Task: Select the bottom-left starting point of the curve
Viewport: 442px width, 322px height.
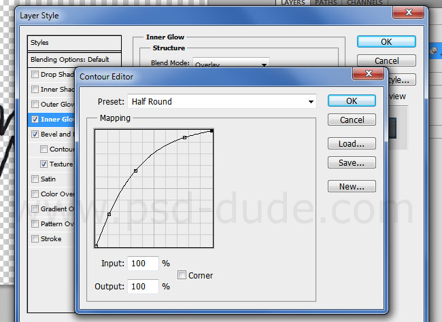Action: pos(97,245)
